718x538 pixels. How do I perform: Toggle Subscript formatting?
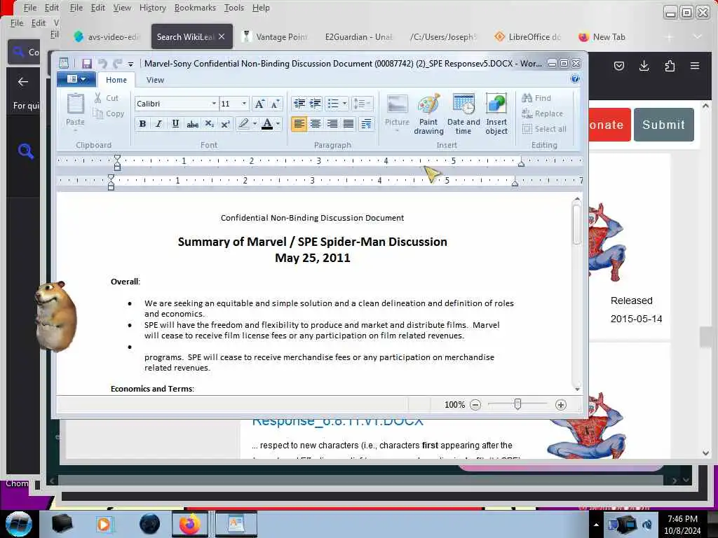(x=209, y=123)
